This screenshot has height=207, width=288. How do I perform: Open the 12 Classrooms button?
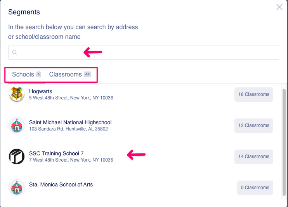point(254,125)
